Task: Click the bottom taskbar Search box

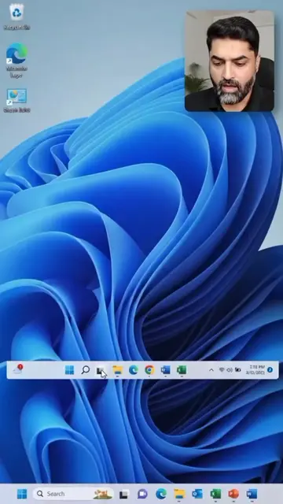Action: point(73,494)
